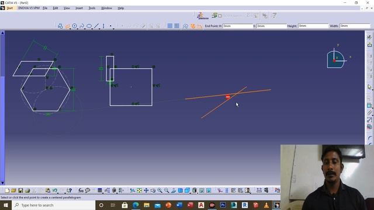Open File Explorer from taskbar
The image size is (374, 210).
[147, 205]
